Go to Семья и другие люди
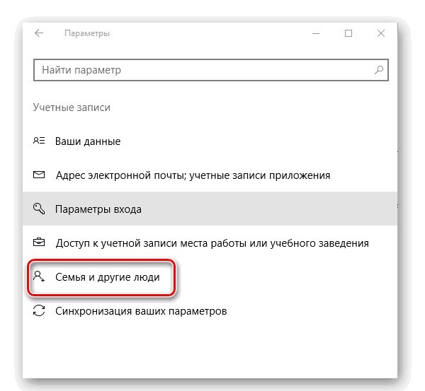This screenshot has height=391, width=425. 108,277
